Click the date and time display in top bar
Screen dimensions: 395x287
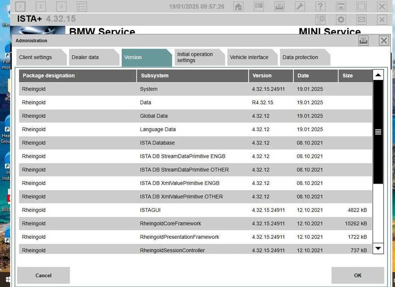(x=197, y=7)
